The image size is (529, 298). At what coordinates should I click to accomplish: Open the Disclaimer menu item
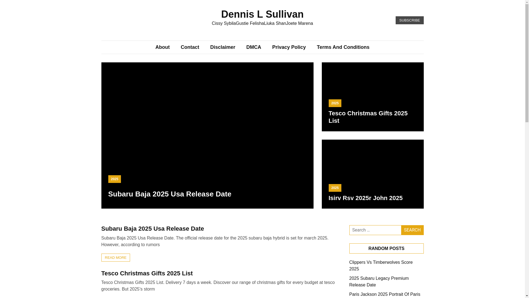[223, 47]
